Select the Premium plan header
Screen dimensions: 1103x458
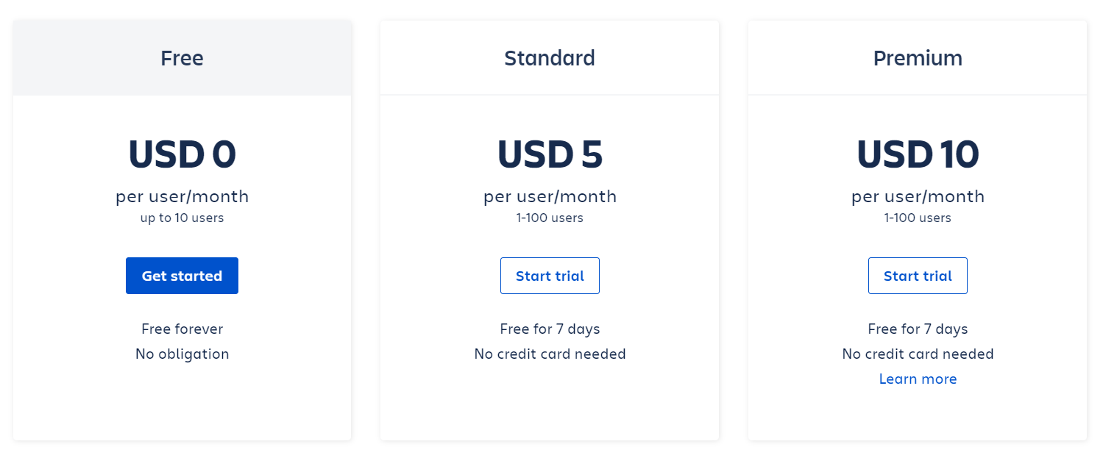point(918,58)
